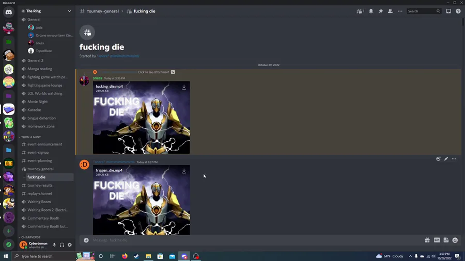Open Windows Start menu

(6, 256)
